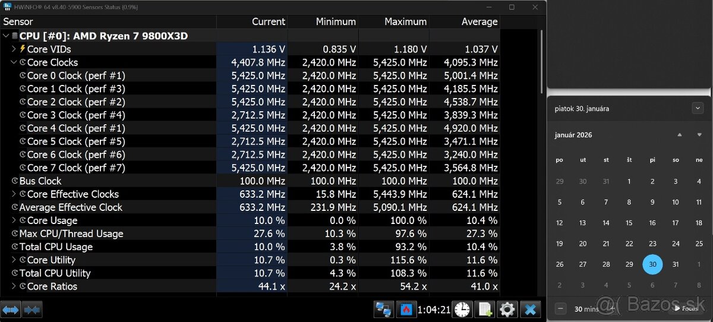Click the clock icon beside Max CPU/Thread Usage
Image resolution: width=713 pixels, height=322 pixels.
15,233
